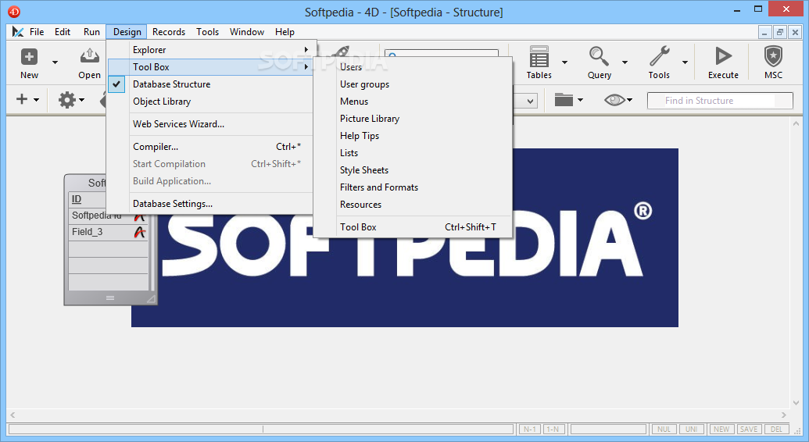Open Style Sheets from submenu
The height and width of the screenshot is (442, 809).
(413, 170)
